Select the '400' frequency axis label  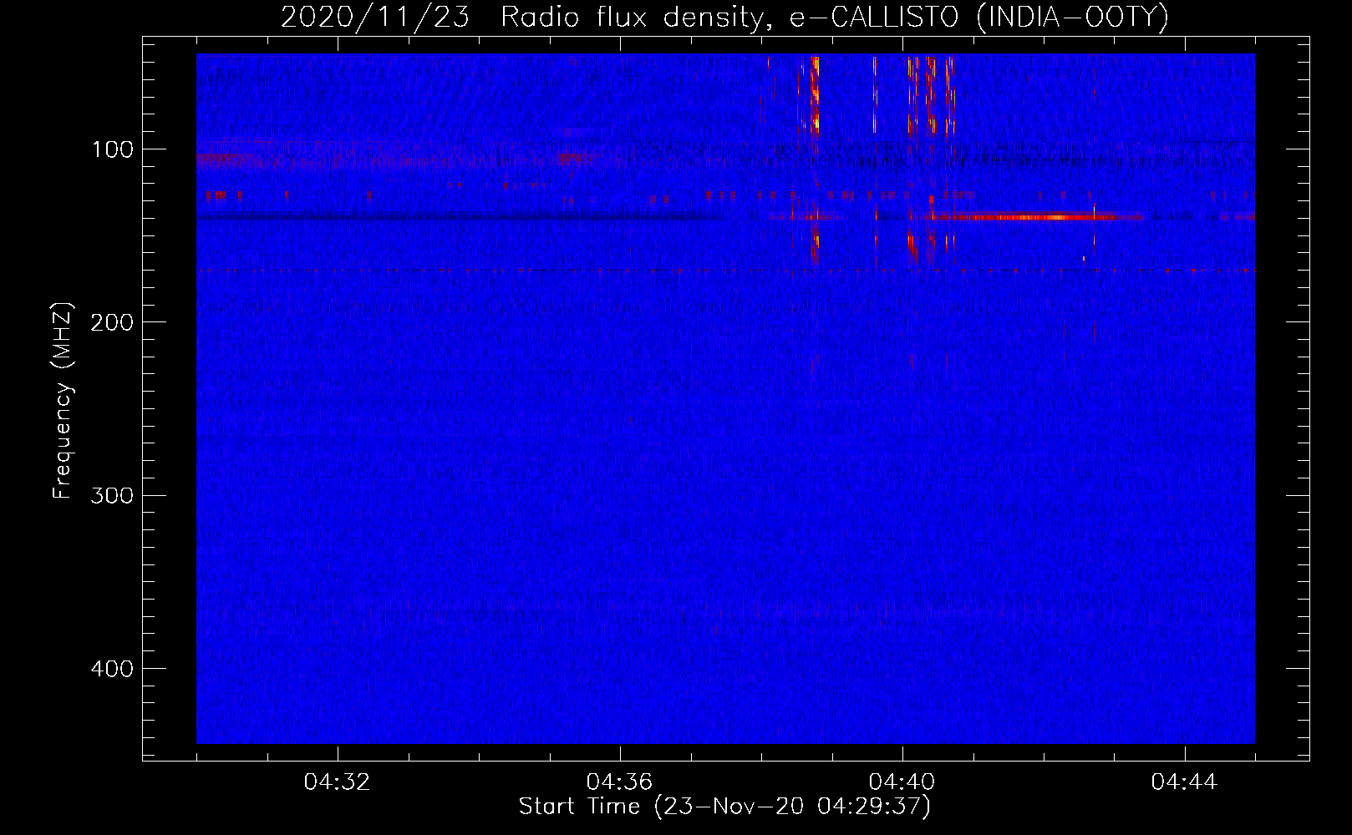(x=113, y=669)
